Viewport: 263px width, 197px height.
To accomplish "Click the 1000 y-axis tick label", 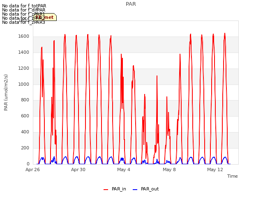I will point(24,84).
